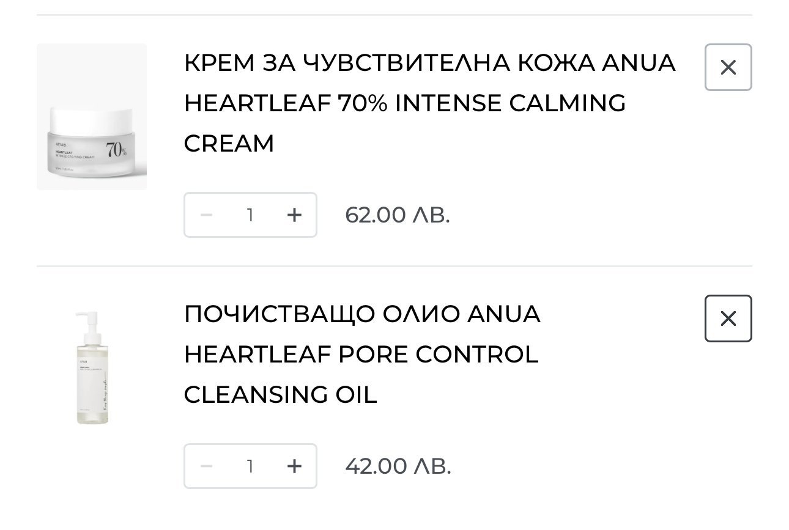Click the minus icon beside 62.00 ЛВ. row

click(206, 215)
